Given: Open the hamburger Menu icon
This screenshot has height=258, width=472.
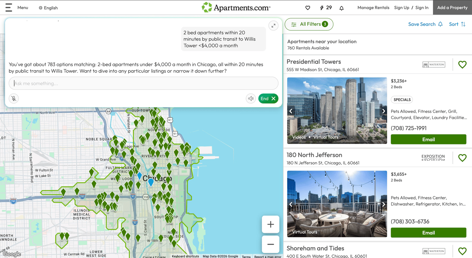Looking at the screenshot, I should pos(9,8).
